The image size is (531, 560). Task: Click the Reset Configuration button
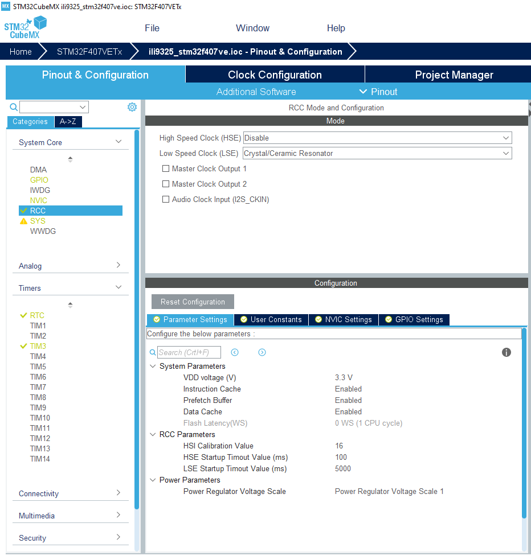[193, 302]
